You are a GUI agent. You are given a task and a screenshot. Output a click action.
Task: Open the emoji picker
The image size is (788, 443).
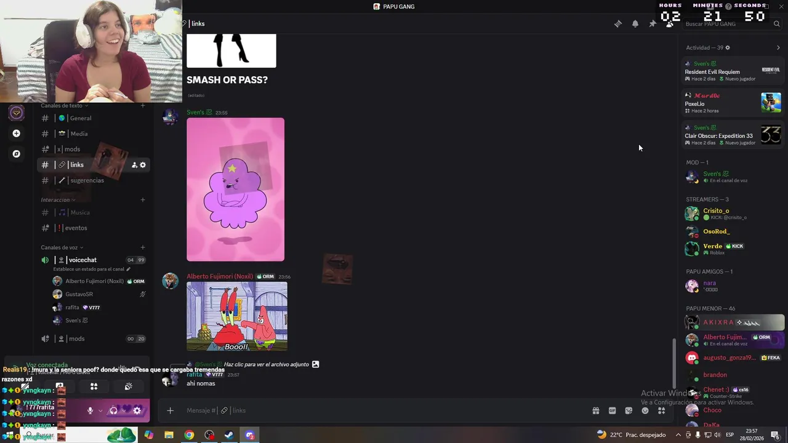pos(645,410)
